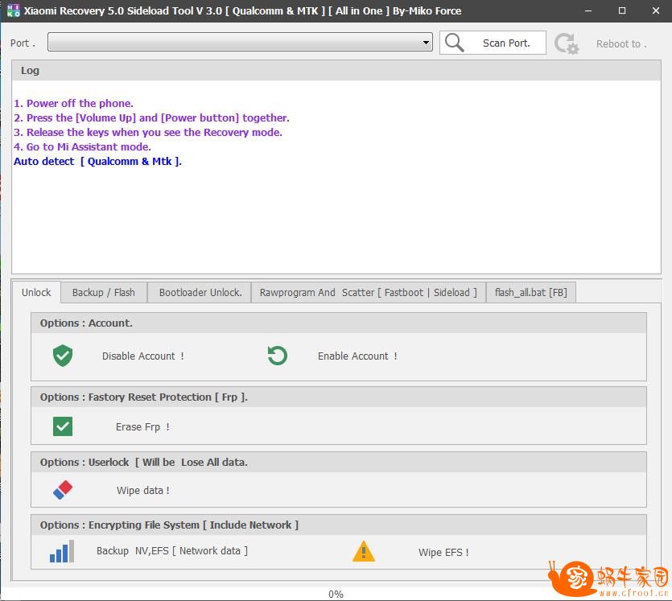The width and height of the screenshot is (672, 601).
Task: Click the 'Fastory Reset Protection [ Frp ]' header
Action: pyautogui.click(x=339, y=397)
